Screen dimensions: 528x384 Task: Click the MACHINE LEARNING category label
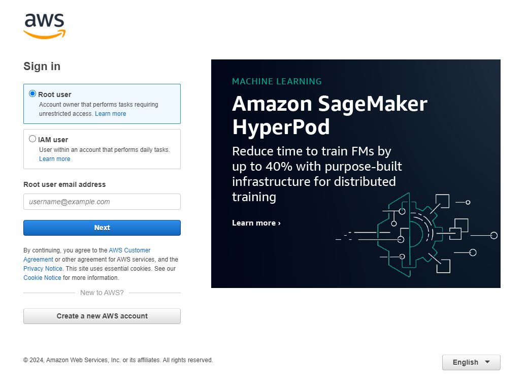(x=277, y=81)
